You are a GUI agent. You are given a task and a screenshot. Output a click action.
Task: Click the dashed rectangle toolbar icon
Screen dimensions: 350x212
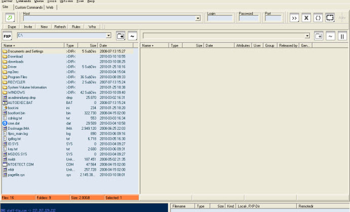[330, 18]
